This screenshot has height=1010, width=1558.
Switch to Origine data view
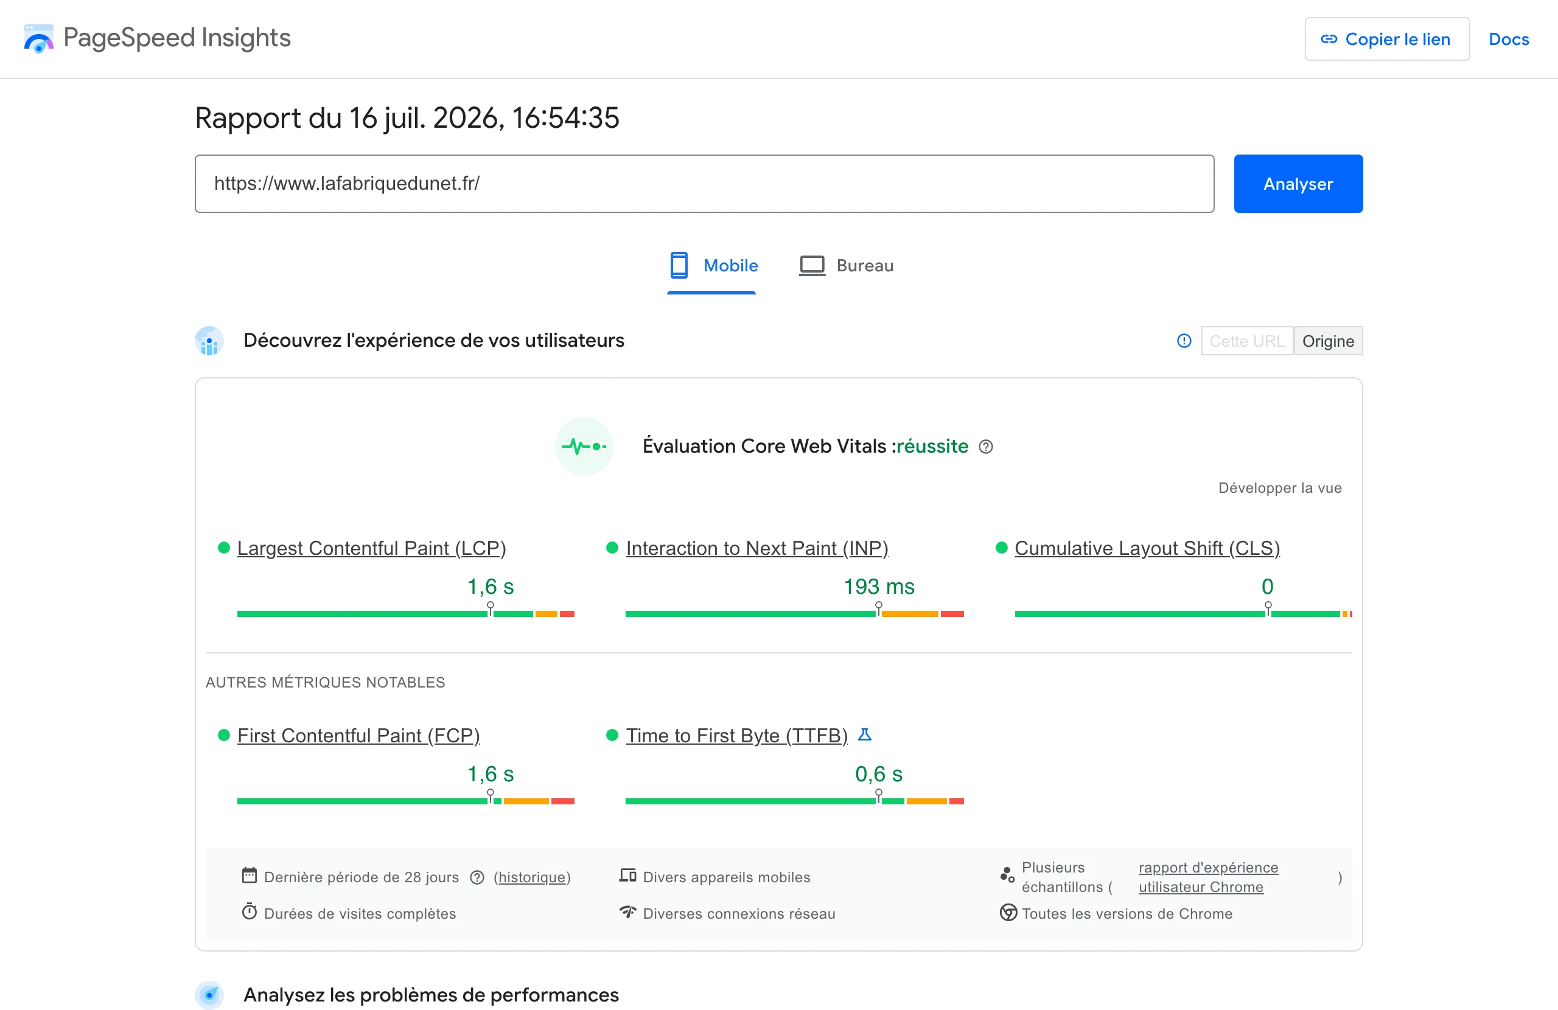(x=1327, y=341)
